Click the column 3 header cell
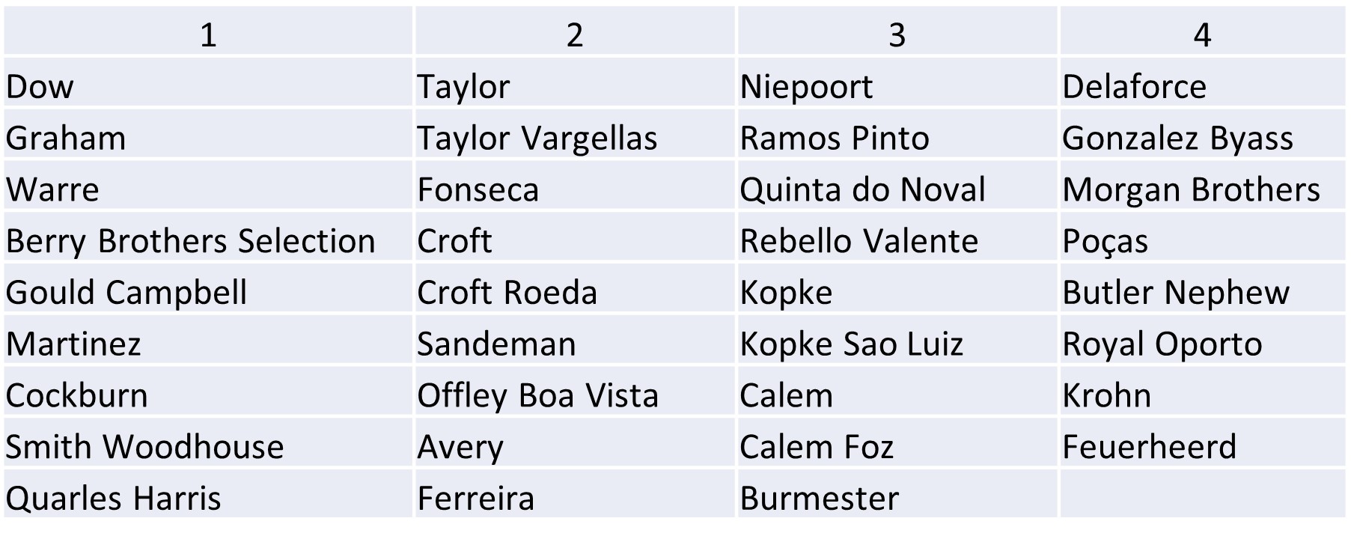This screenshot has width=1351, height=542. click(897, 34)
